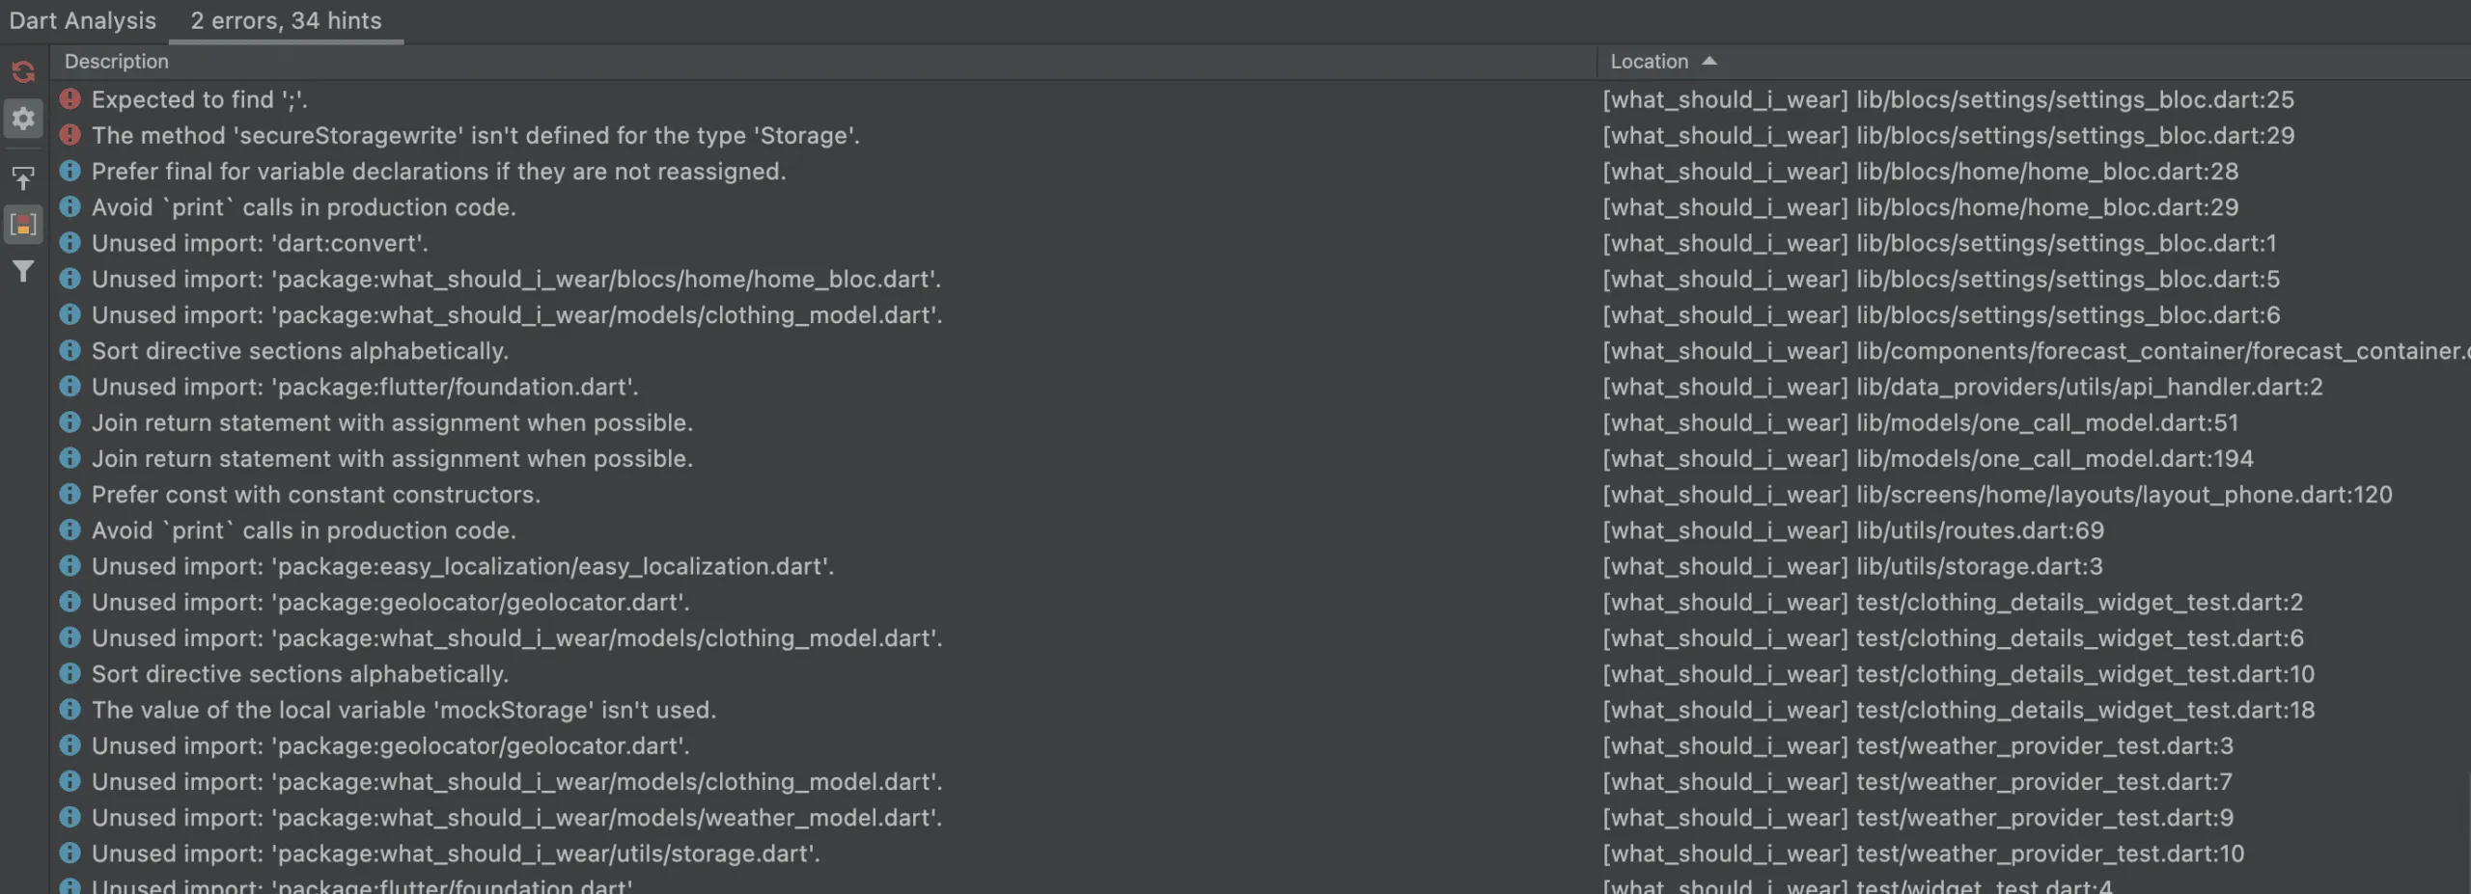This screenshot has width=2471, height=894.
Task: Switch to the '2 errors, 34 hints' tab
Action: [286, 21]
